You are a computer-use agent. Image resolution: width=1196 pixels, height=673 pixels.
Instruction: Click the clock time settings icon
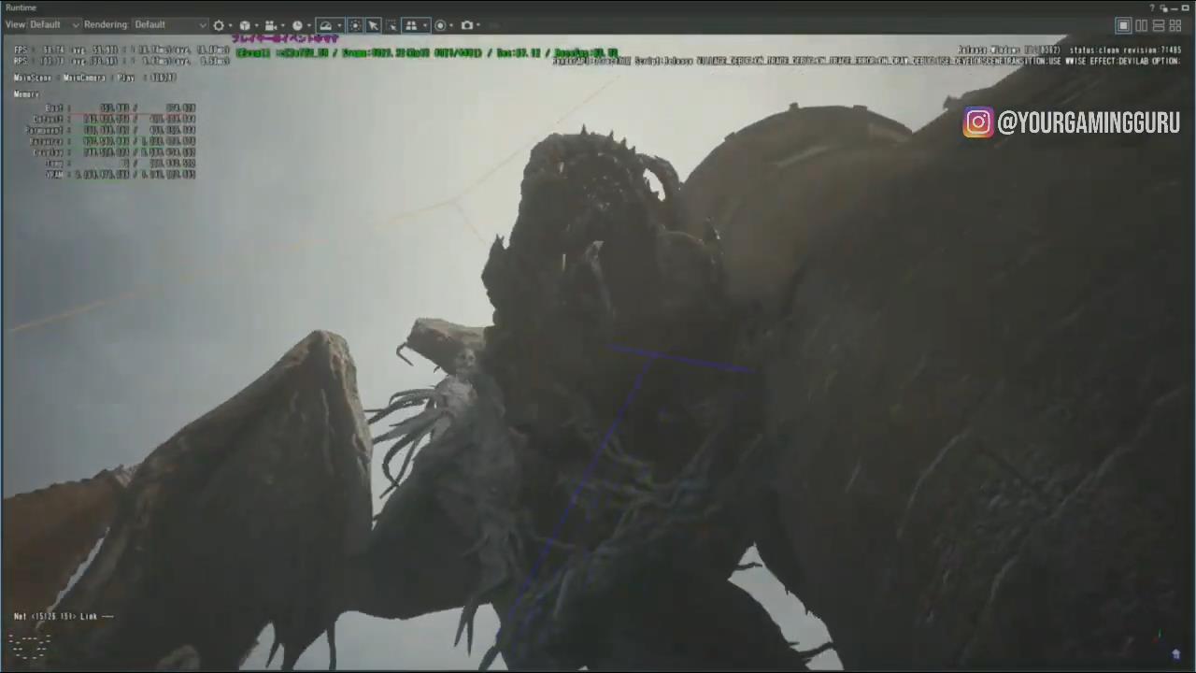[297, 25]
